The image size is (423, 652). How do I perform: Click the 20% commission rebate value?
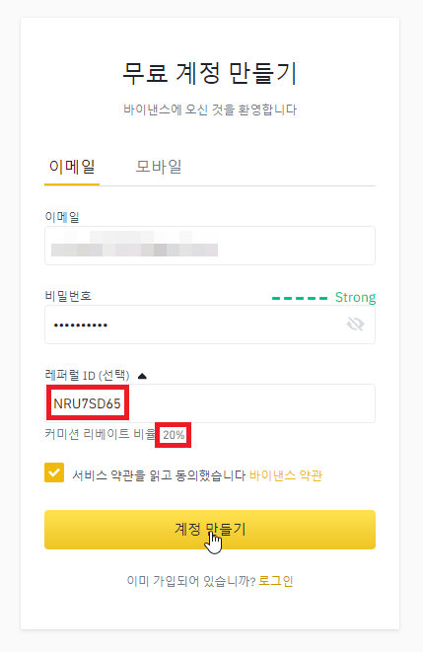[x=174, y=435]
